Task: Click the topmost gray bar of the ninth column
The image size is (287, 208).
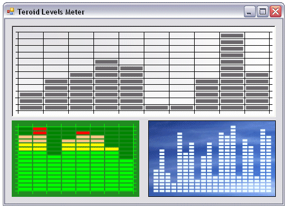Action: pos(232,36)
